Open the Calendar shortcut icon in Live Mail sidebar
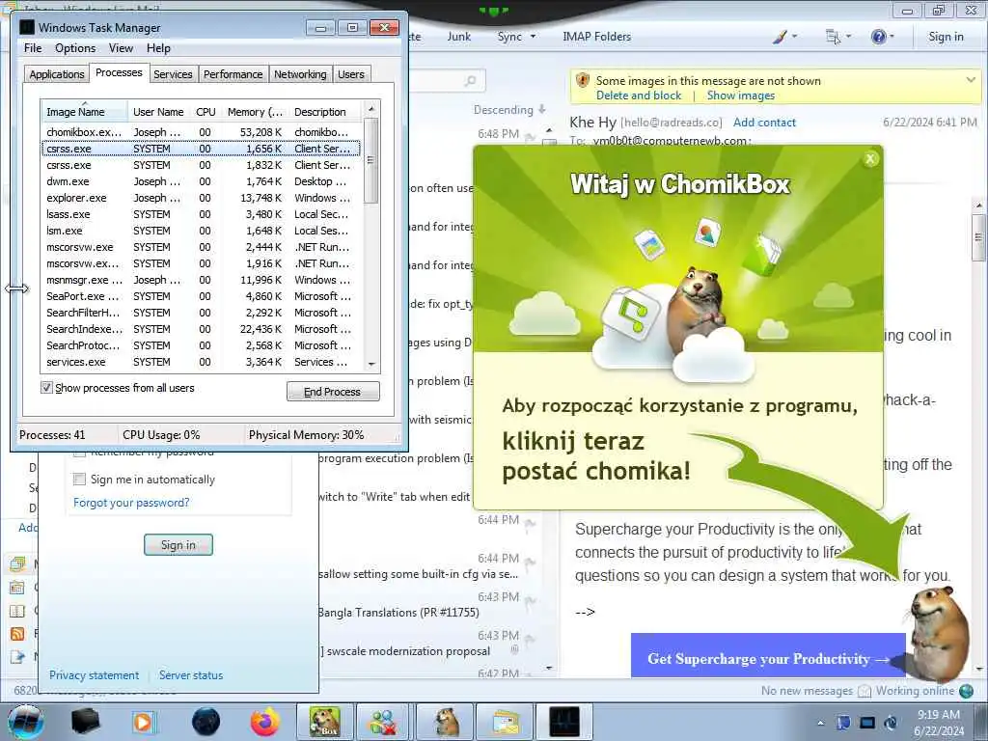 [17, 588]
